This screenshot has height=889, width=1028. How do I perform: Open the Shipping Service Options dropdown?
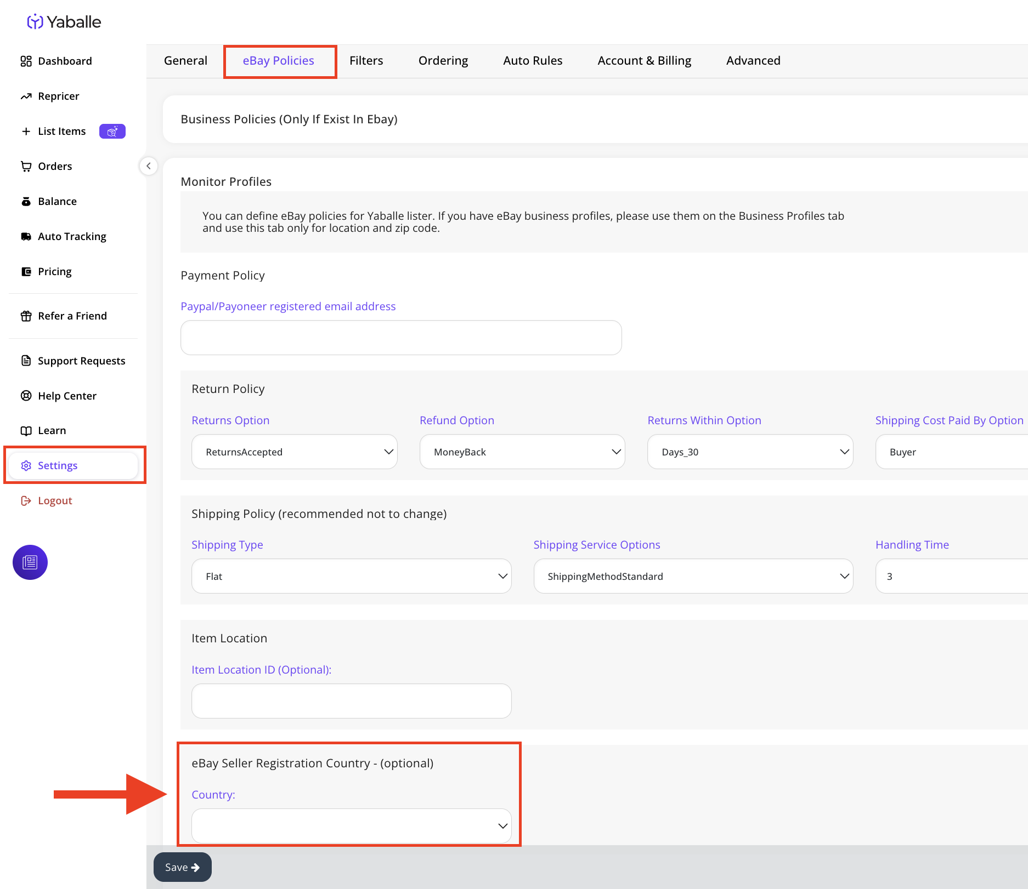693,576
